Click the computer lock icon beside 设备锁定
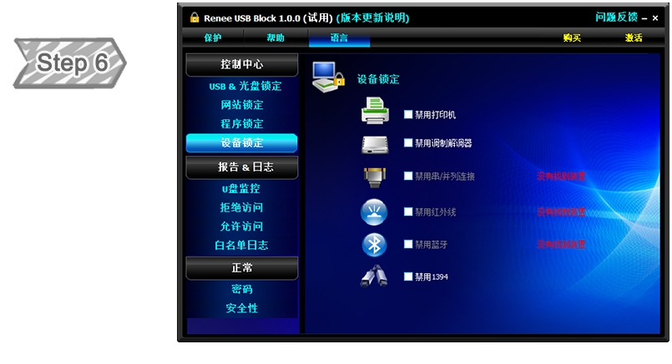The height and width of the screenshot is (364, 672). pyautogui.click(x=328, y=77)
